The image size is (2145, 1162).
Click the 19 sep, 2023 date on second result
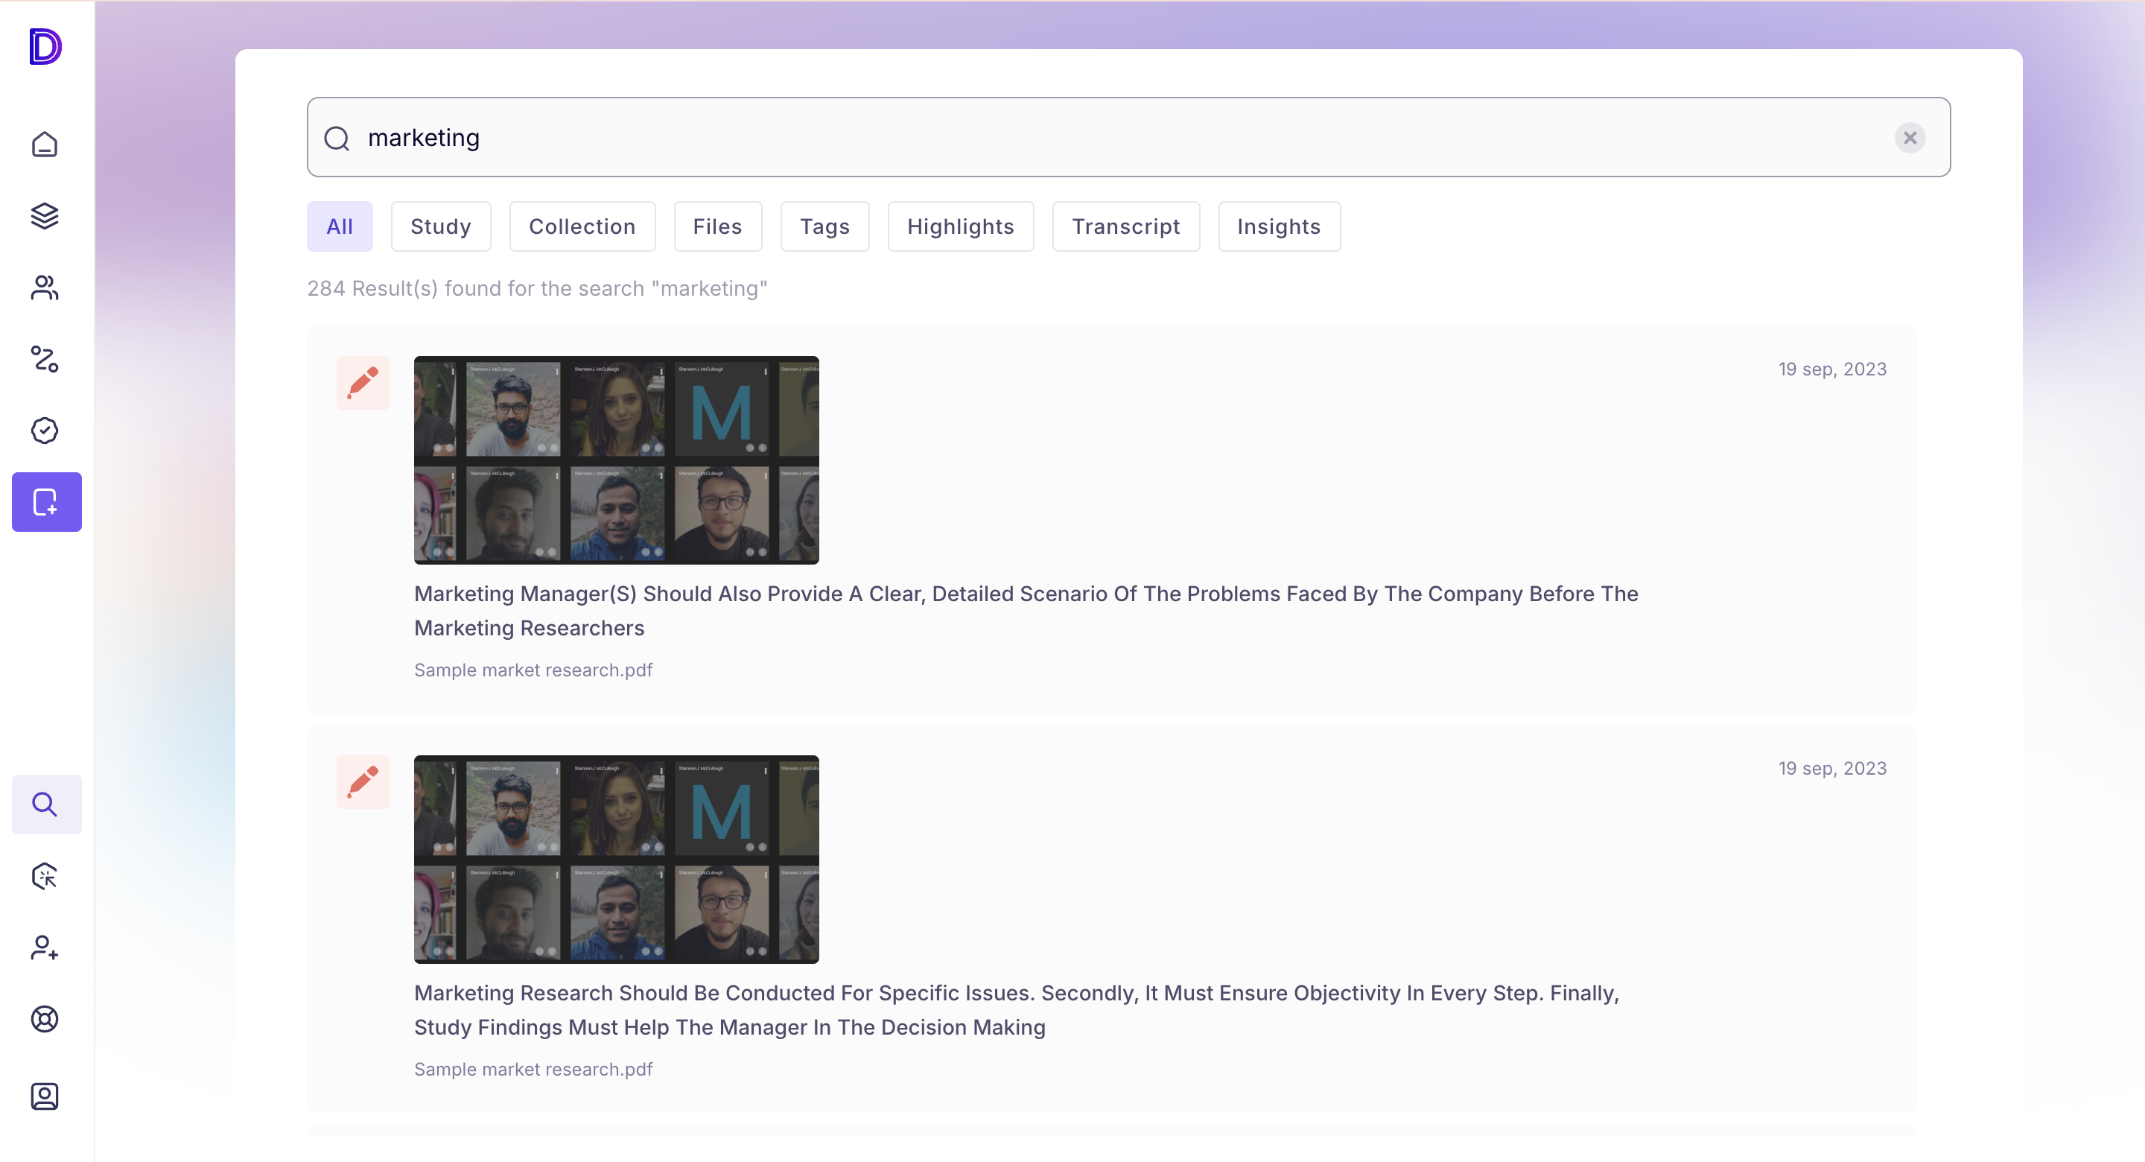click(x=1832, y=768)
